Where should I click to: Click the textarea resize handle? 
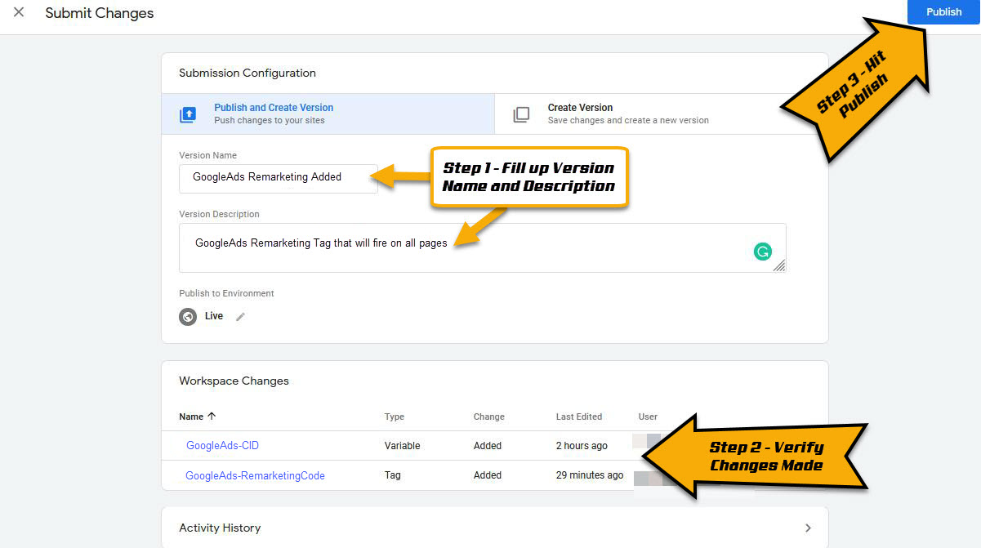coord(779,265)
